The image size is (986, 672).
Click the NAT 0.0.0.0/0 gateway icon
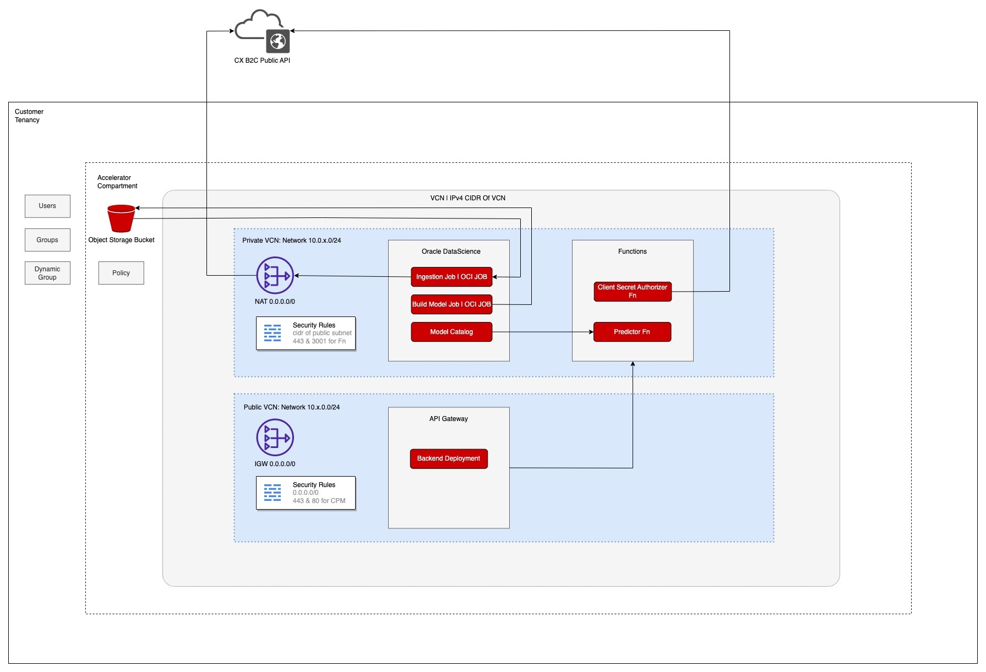pos(275,275)
